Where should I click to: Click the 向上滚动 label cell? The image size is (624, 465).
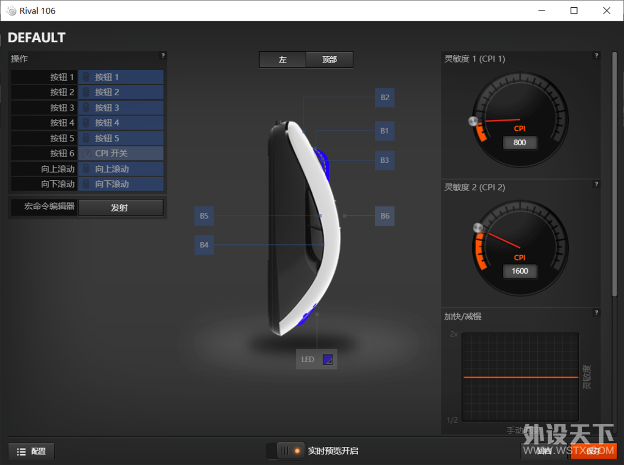pos(44,169)
